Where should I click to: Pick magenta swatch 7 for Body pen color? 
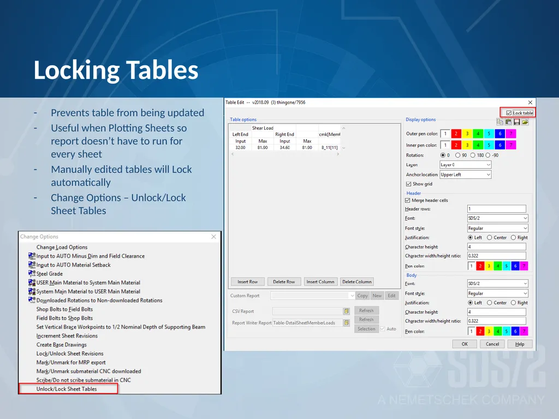pos(524,331)
